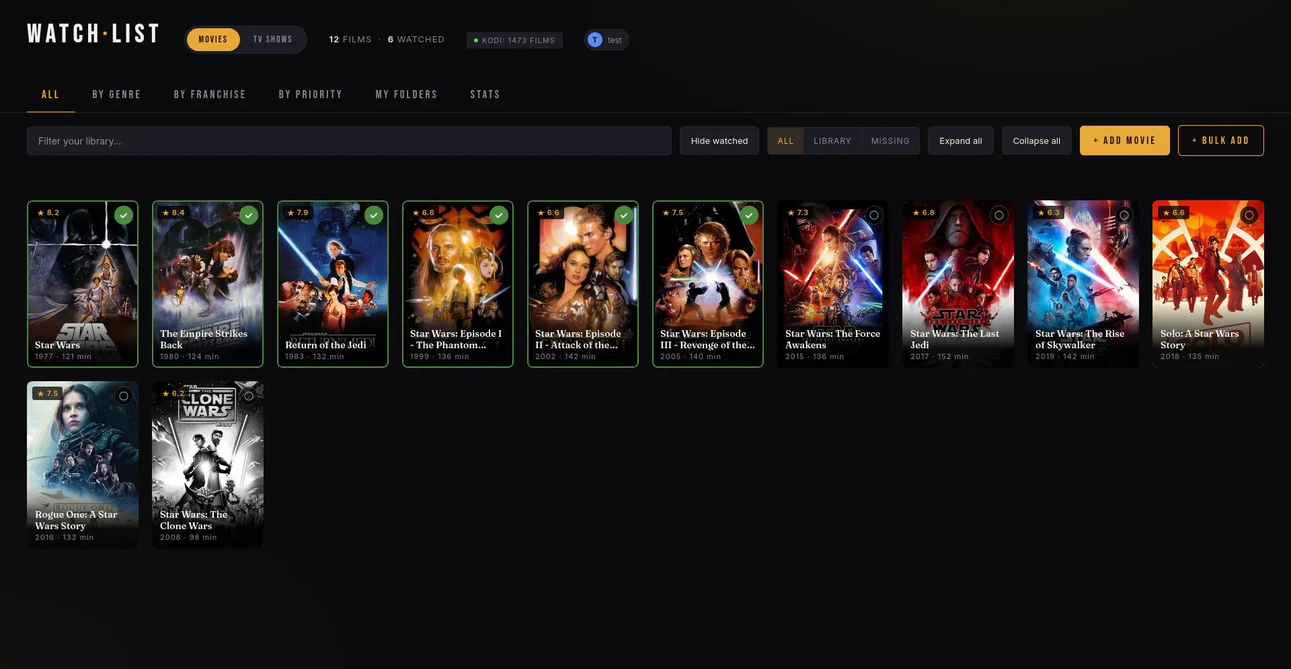Click the Add Movie button

(1125, 141)
